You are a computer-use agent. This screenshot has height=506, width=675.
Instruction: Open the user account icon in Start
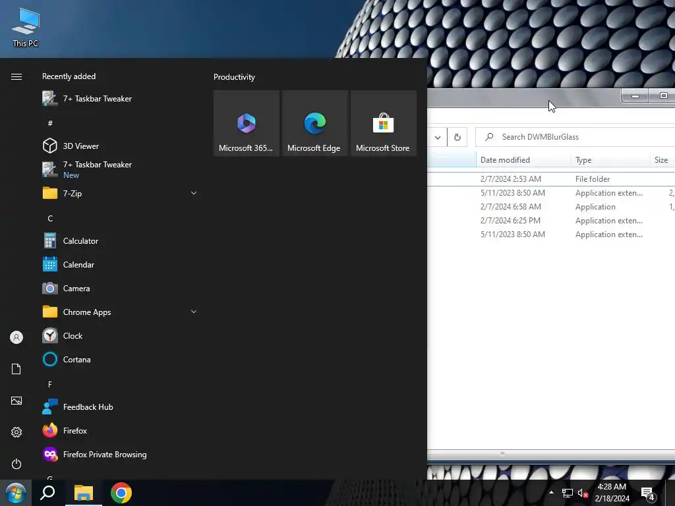click(x=16, y=337)
